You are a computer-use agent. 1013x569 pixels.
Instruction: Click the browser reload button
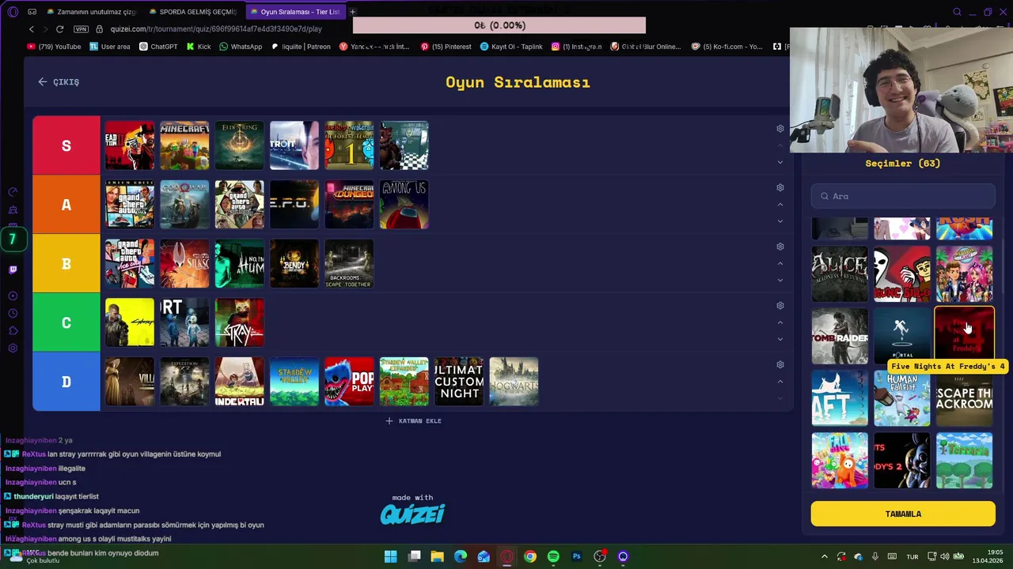59,29
